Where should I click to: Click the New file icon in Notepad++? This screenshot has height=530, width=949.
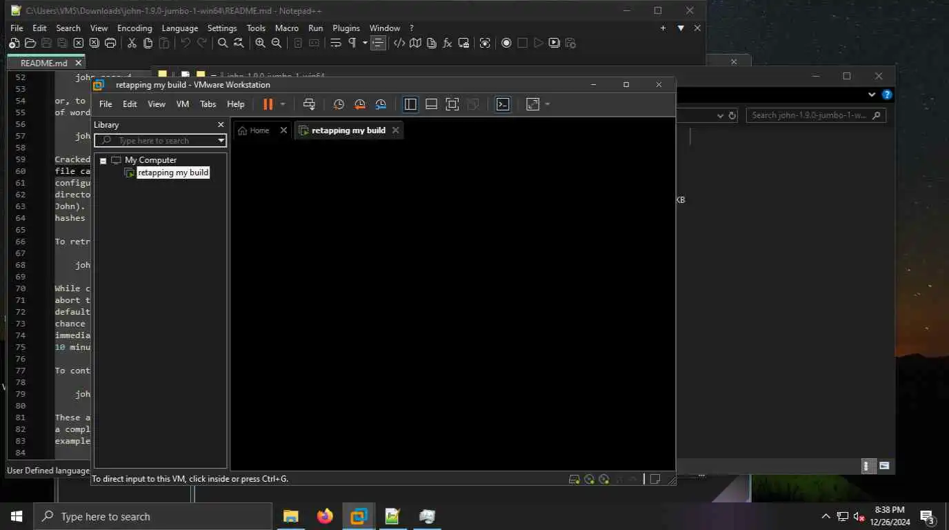click(x=14, y=43)
